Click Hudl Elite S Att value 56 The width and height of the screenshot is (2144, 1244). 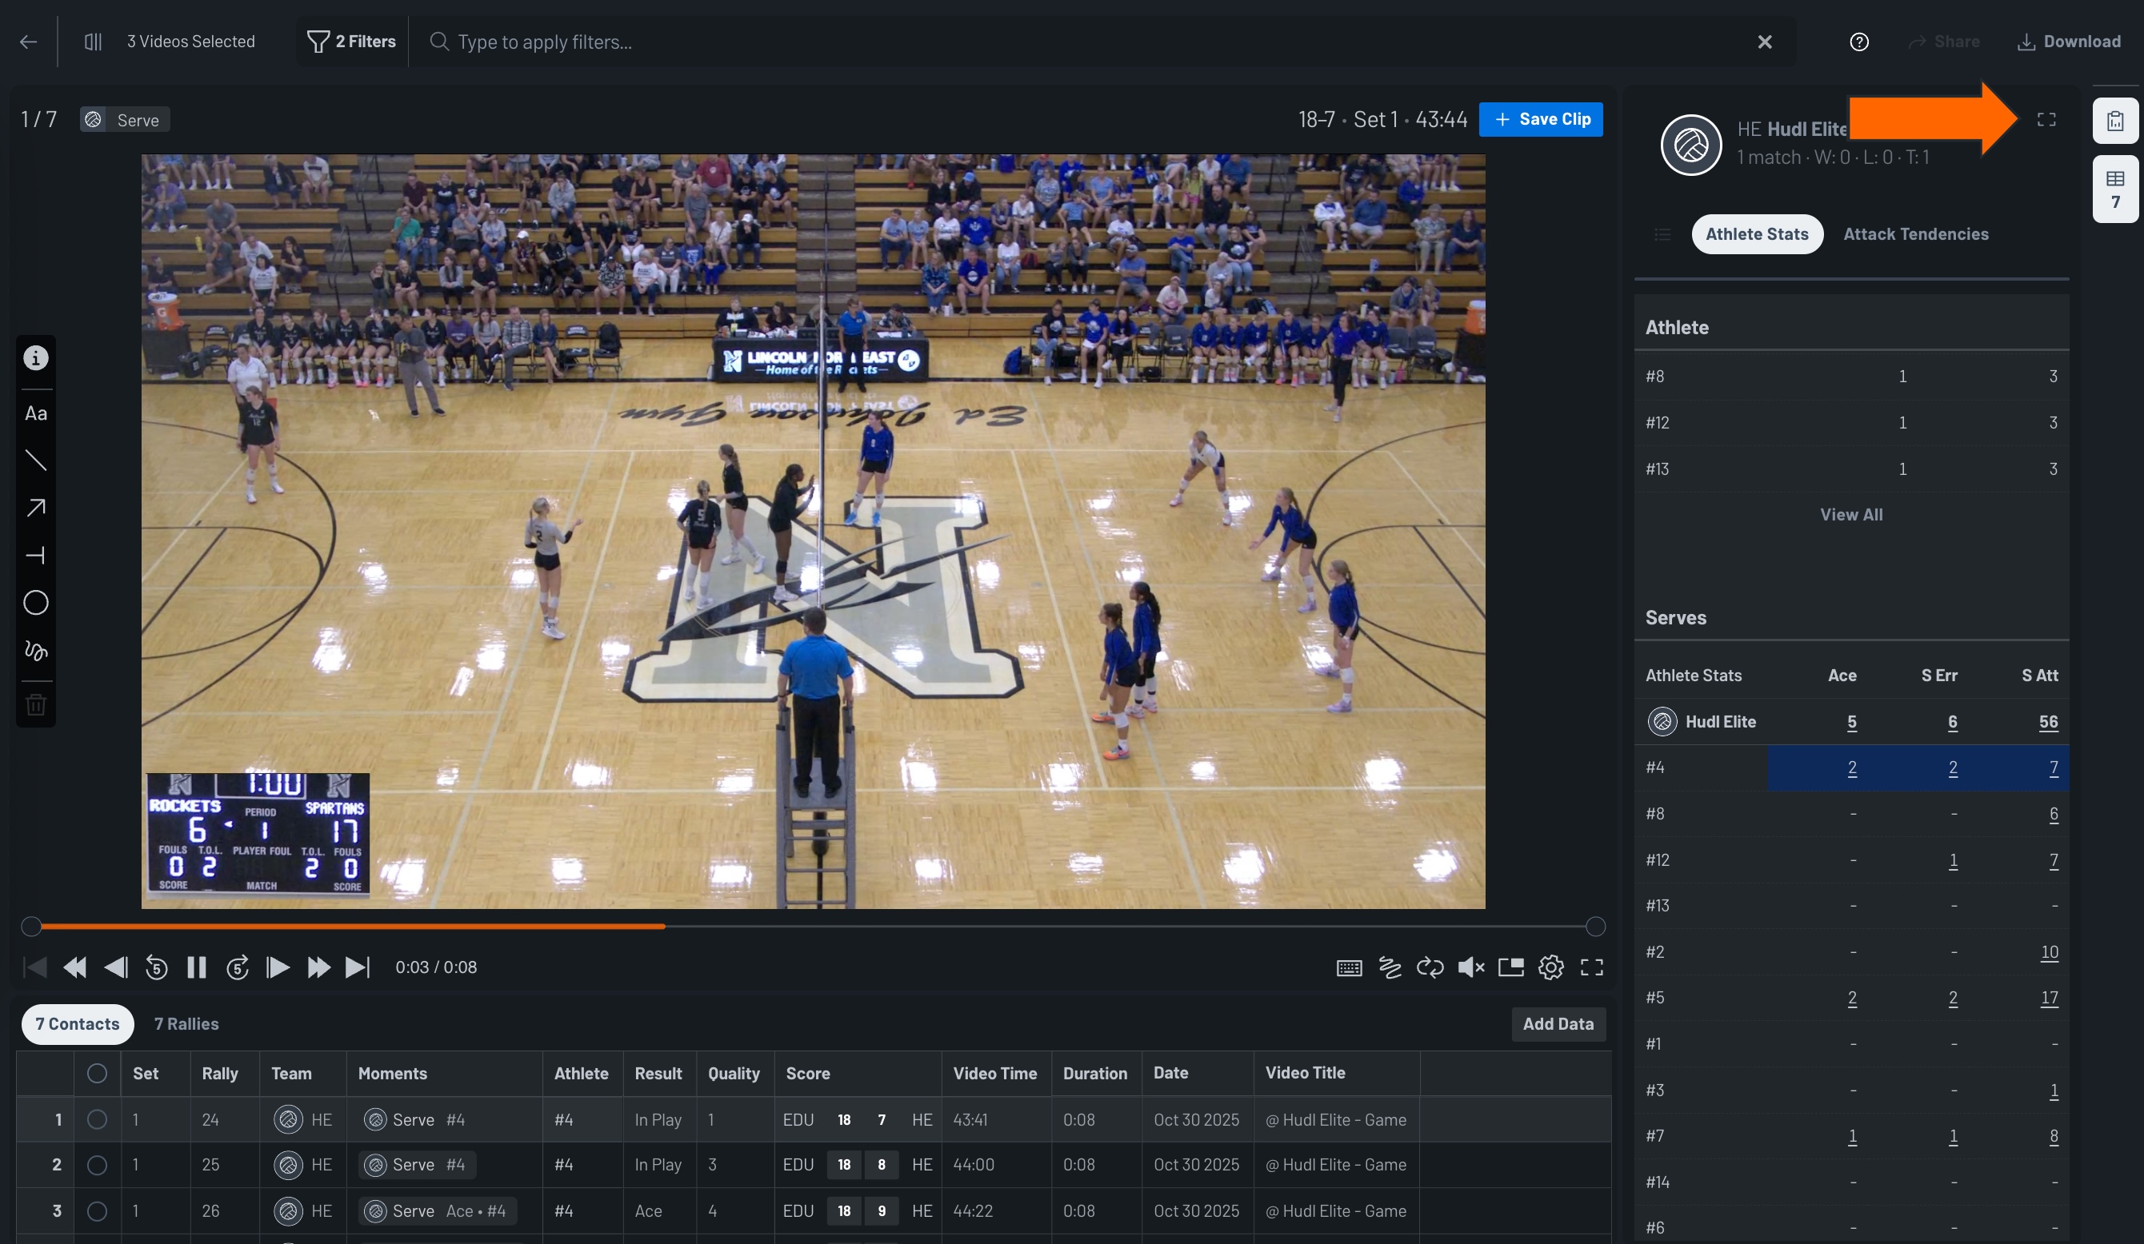2048,722
